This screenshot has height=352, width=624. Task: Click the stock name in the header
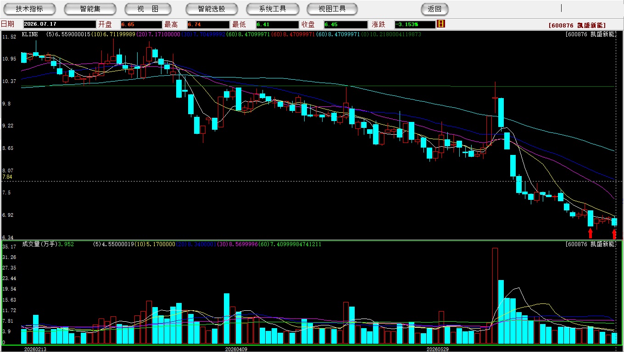[577, 25]
